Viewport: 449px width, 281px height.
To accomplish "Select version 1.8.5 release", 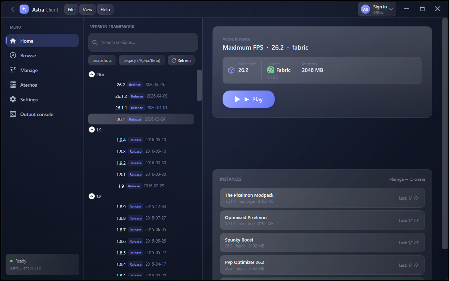I will [141, 253].
